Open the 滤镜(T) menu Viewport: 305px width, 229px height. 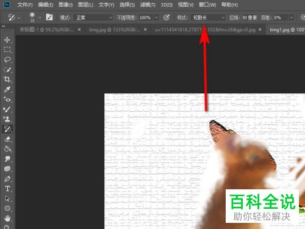coord(148,5)
